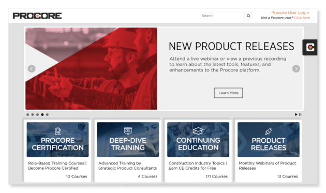
Task: Select the second carousel slide dot
Action: pyautogui.click(x=33, y=114)
